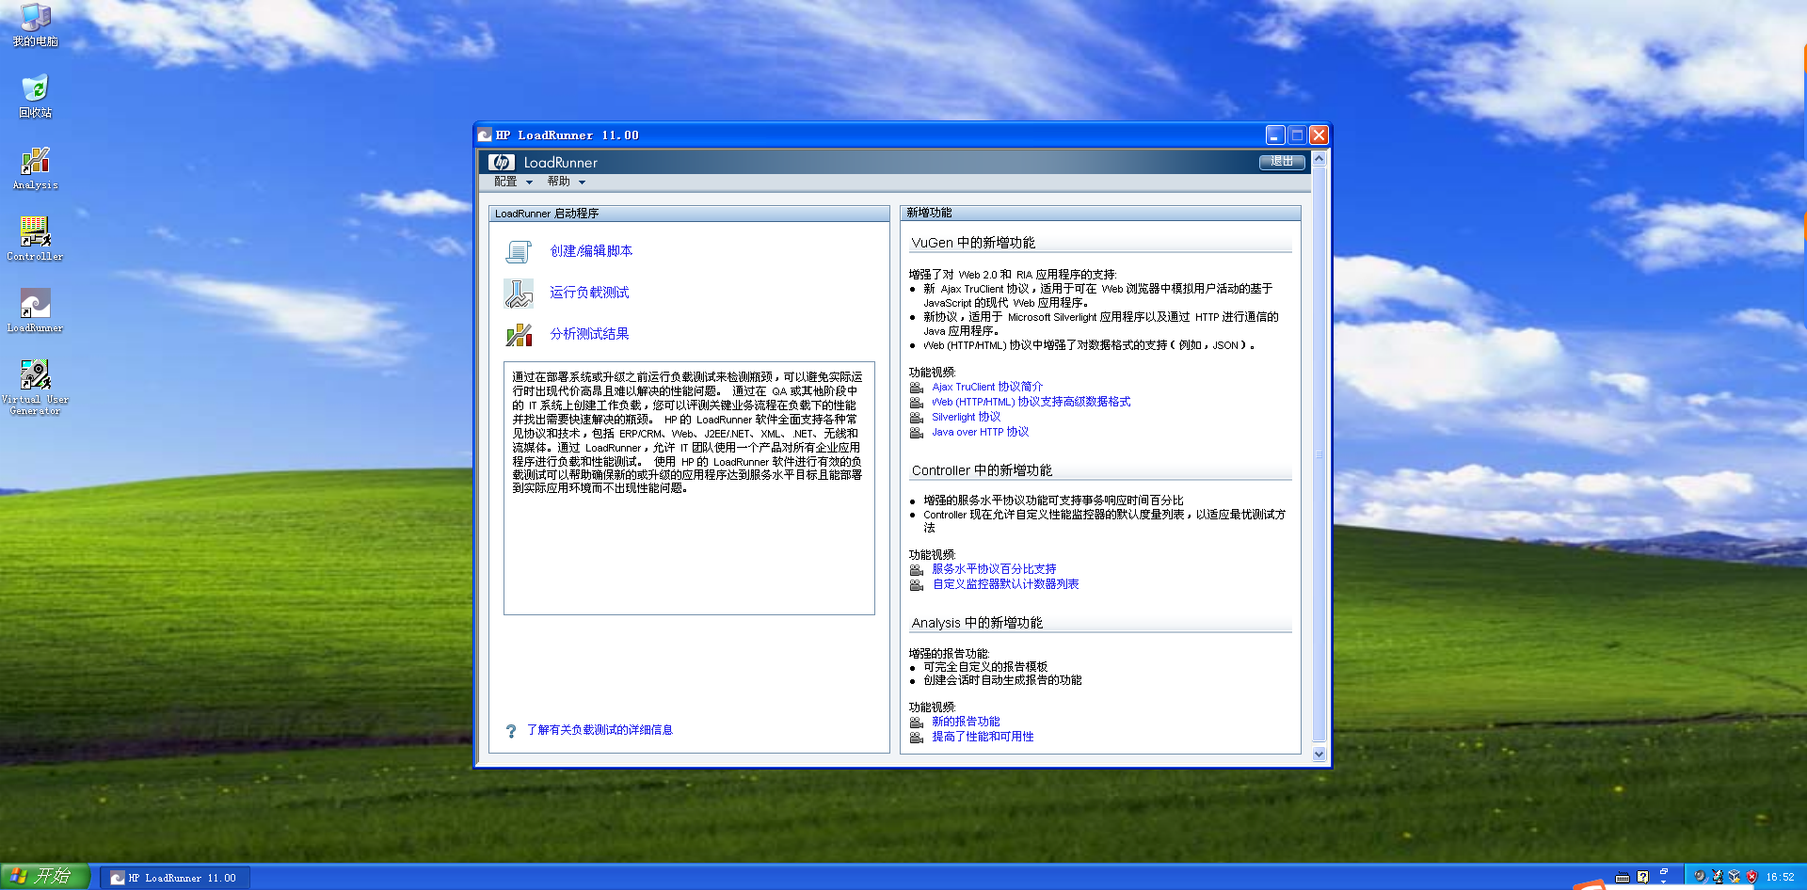This screenshot has height=890, width=1807.
Task: Open the 配置 dropdown menu
Action: click(x=513, y=182)
